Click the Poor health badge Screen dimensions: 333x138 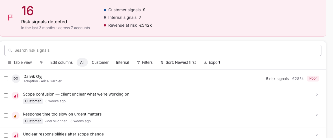coord(313,78)
